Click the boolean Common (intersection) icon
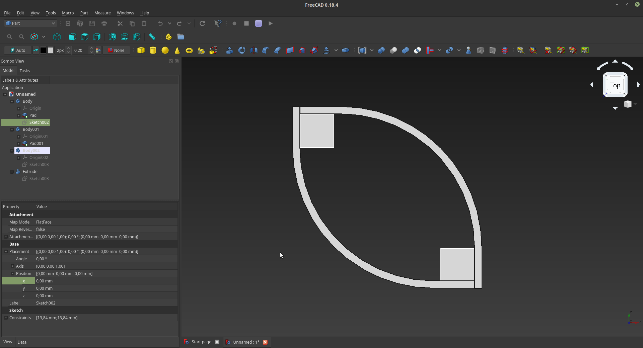The image size is (643, 348). click(x=418, y=50)
